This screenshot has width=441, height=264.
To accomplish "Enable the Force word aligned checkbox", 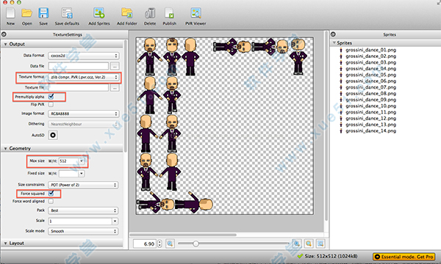I will pos(51,201).
